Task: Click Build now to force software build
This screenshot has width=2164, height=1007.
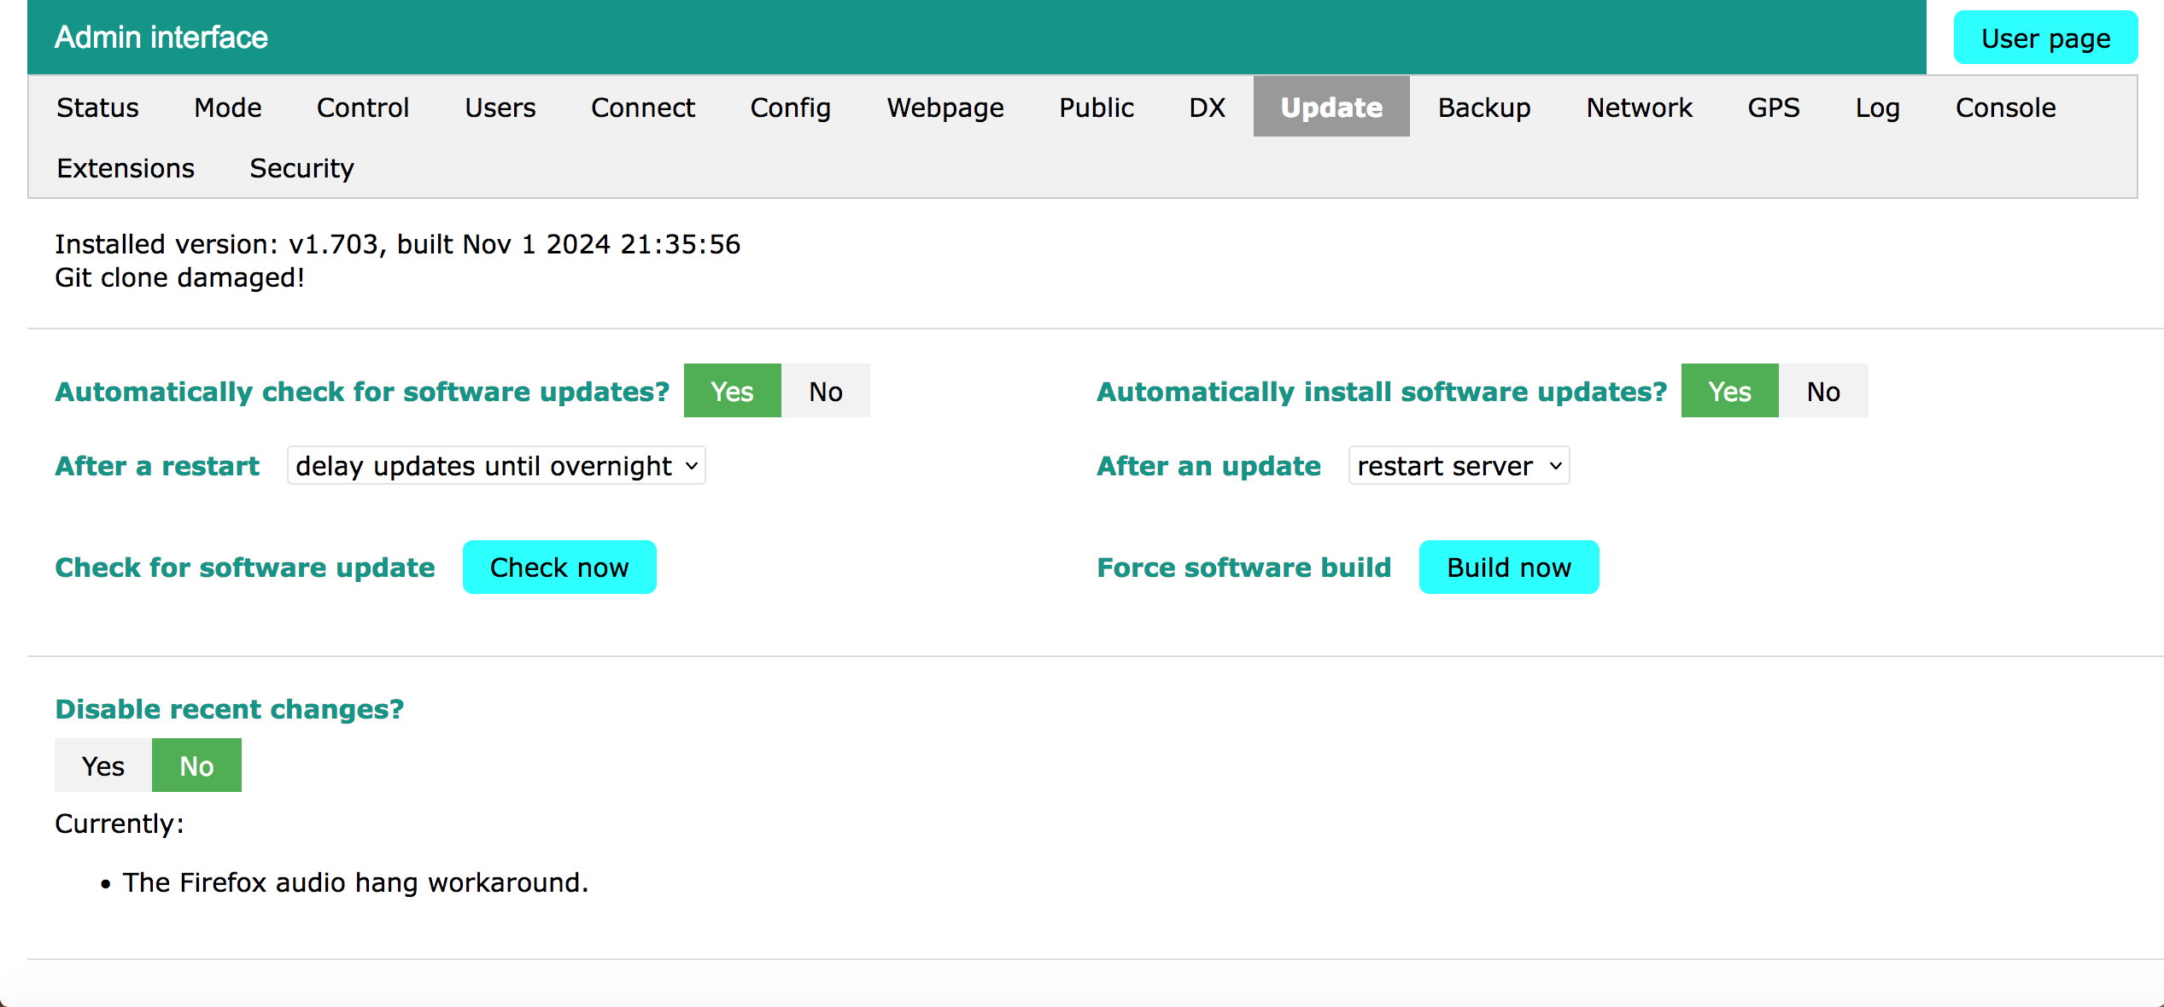Action: [1508, 566]
